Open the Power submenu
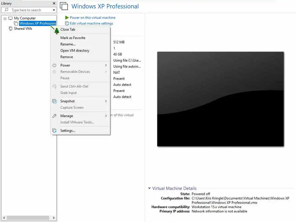Screen dimensions: 296x222 coord(80,65)
